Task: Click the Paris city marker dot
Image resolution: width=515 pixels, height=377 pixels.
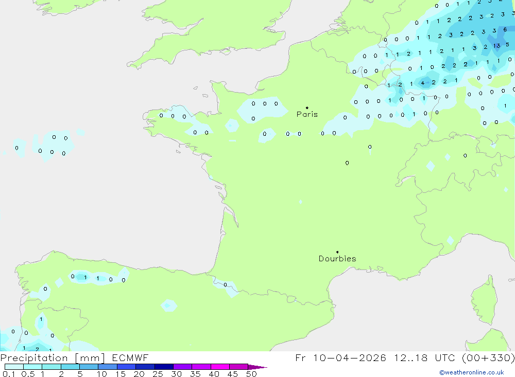Action: (307, 108)
